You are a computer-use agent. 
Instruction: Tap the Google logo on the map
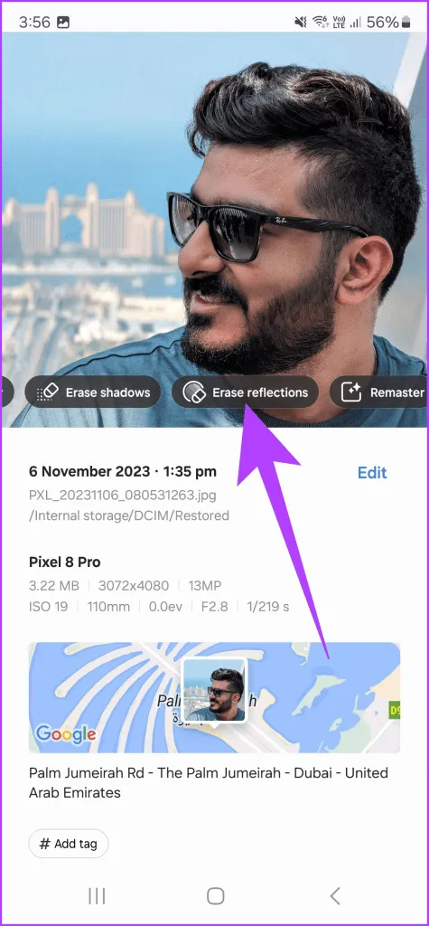point(65,734)
